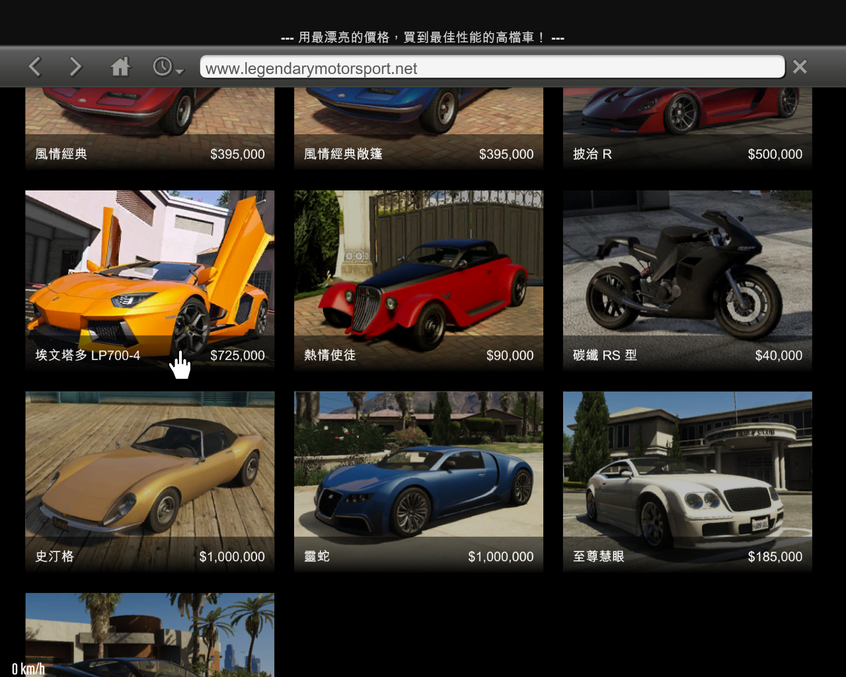Click the 靈蛇 name label
The image size is (846, 677).
(x=317, y=557)
